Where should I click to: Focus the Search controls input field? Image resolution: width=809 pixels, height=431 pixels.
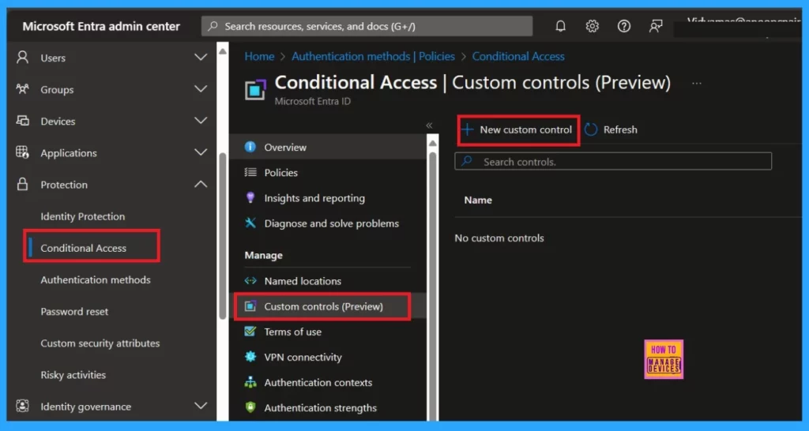[613, 161]
